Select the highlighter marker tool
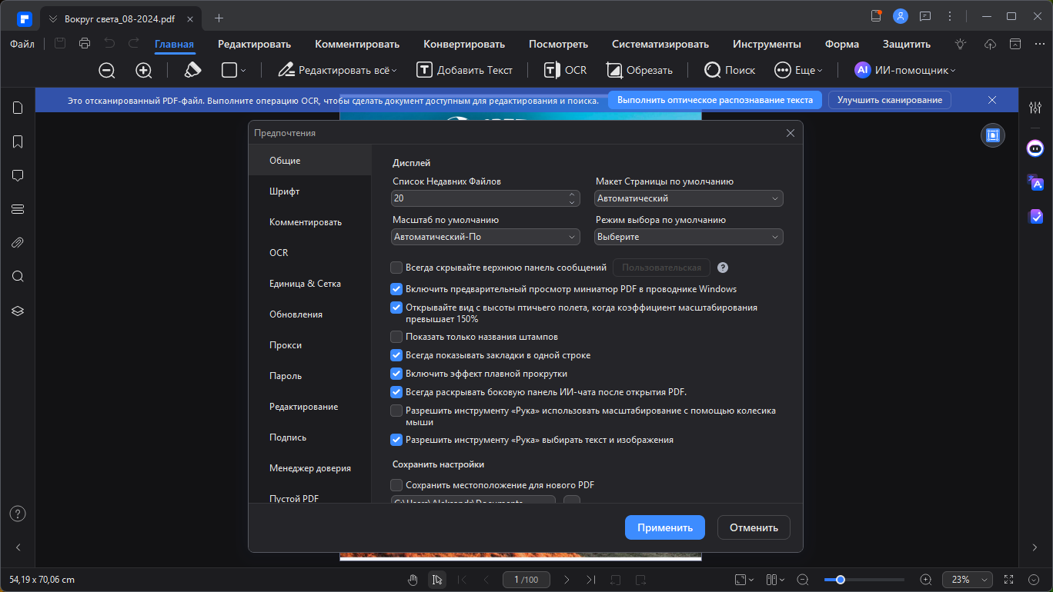 (192, 70)
